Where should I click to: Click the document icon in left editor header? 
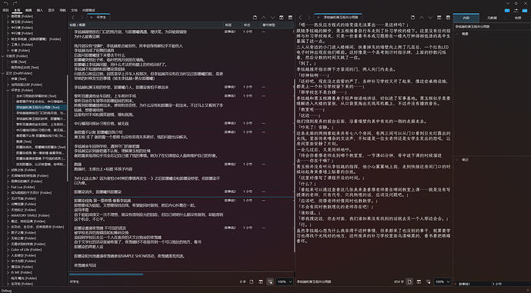[x=255, y=17]
